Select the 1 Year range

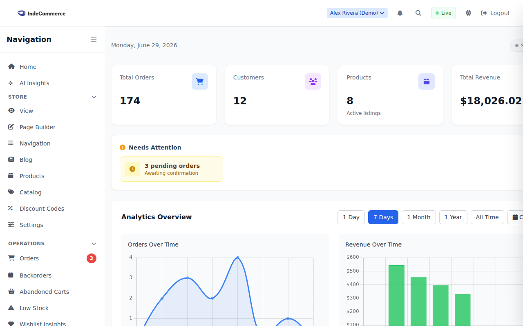(x=453, y=217)
